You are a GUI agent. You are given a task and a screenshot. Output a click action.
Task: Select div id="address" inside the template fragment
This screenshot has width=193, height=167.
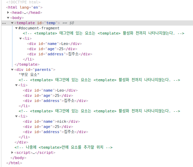(60, 54)
